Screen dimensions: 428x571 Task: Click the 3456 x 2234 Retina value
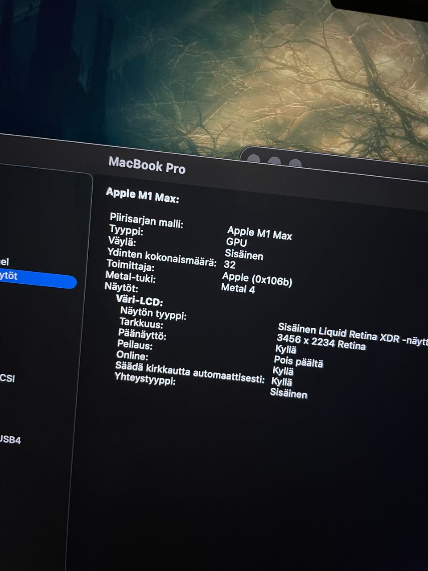coord(321,342)
